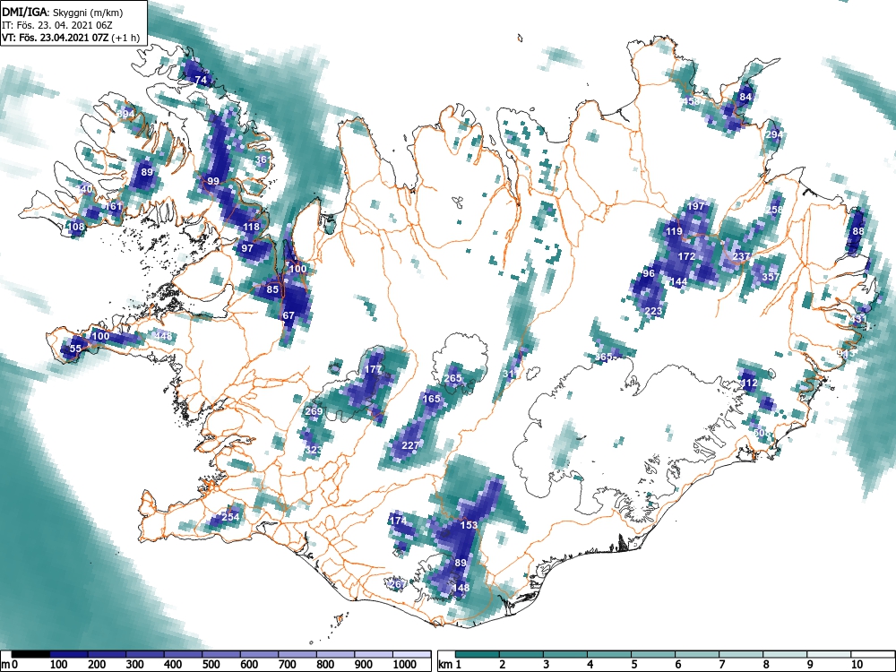Click the 'km 1' label in the kilometre legend
Image resolution: width=896 pixels, height=672 pixels.
pos(450,664)
